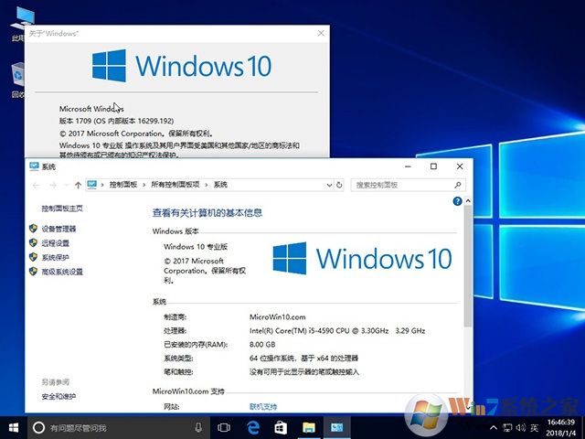The width and height of the screenshot is (585, 439).
Task: Open 高级系统设置 advanced system settings
Action: 61,272
